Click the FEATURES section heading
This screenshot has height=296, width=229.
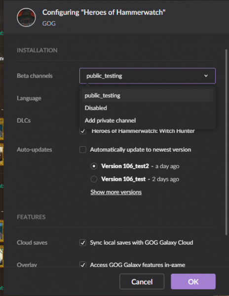tap(31, 217)
